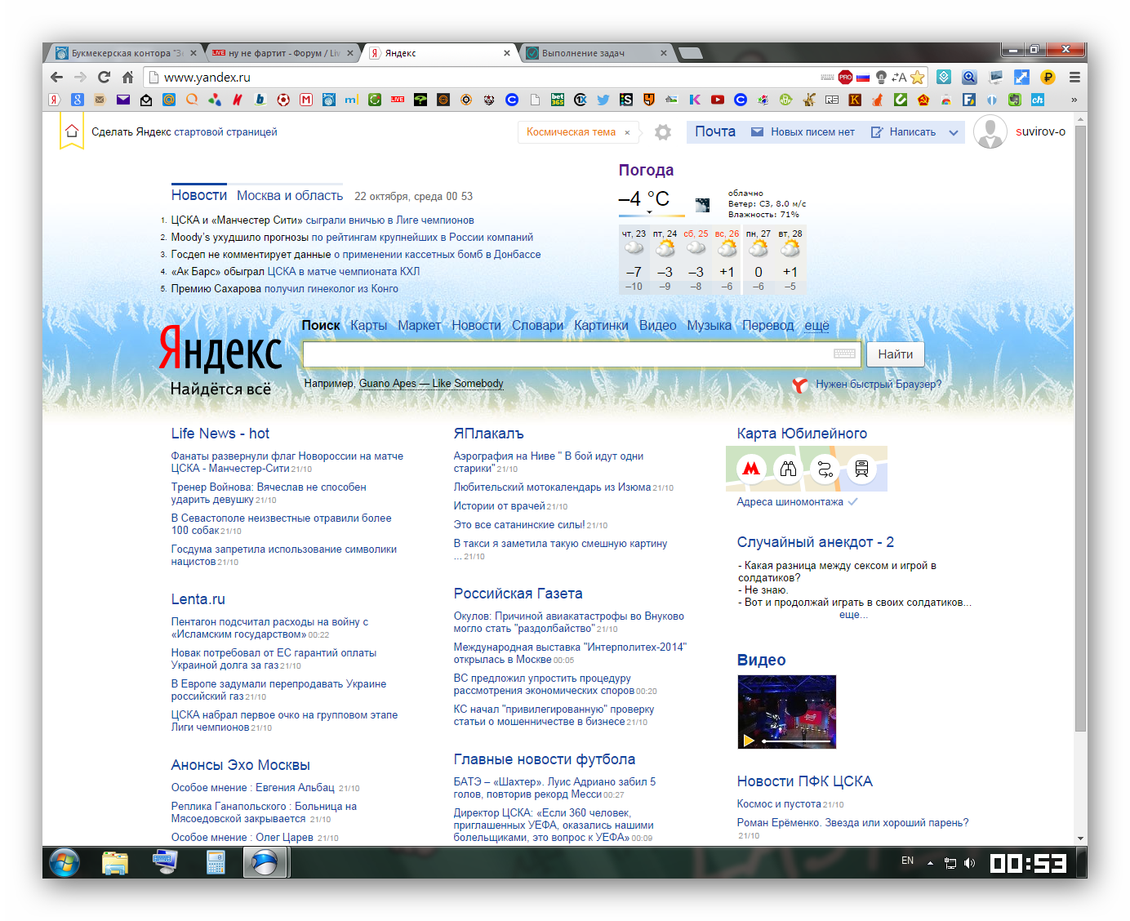Screen dimensions: 1130x921
Task: Open the blue fullscreen arrows extension
Action: click(x=1021, y=77)
